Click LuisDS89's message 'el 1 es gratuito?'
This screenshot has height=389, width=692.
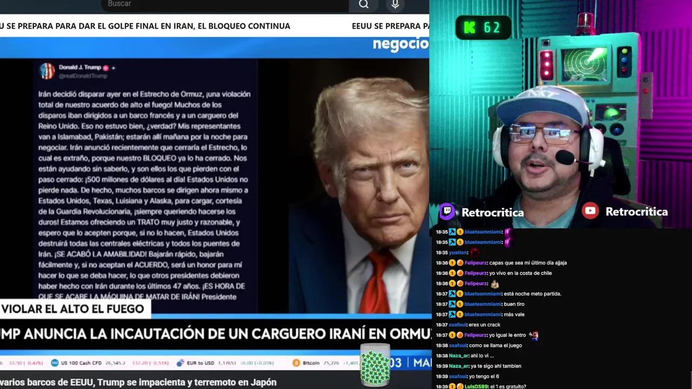click(x=508, y=386)
